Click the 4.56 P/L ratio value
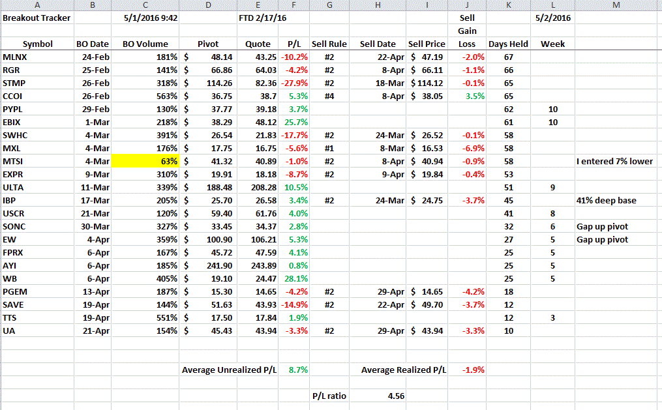 pos(378,396)
